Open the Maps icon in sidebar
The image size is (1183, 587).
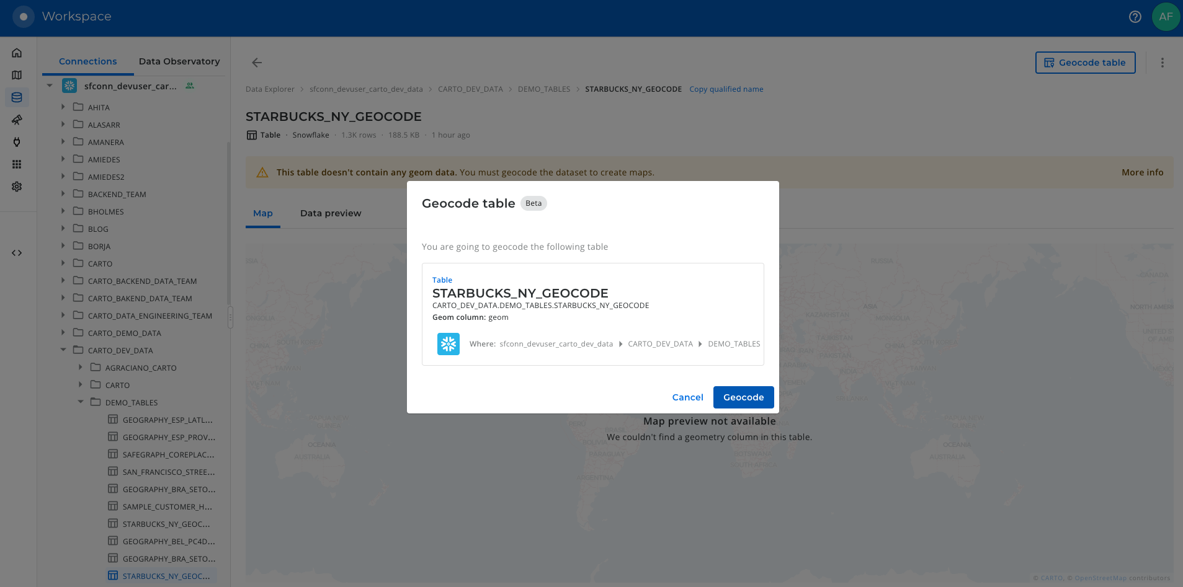(17, 75)
